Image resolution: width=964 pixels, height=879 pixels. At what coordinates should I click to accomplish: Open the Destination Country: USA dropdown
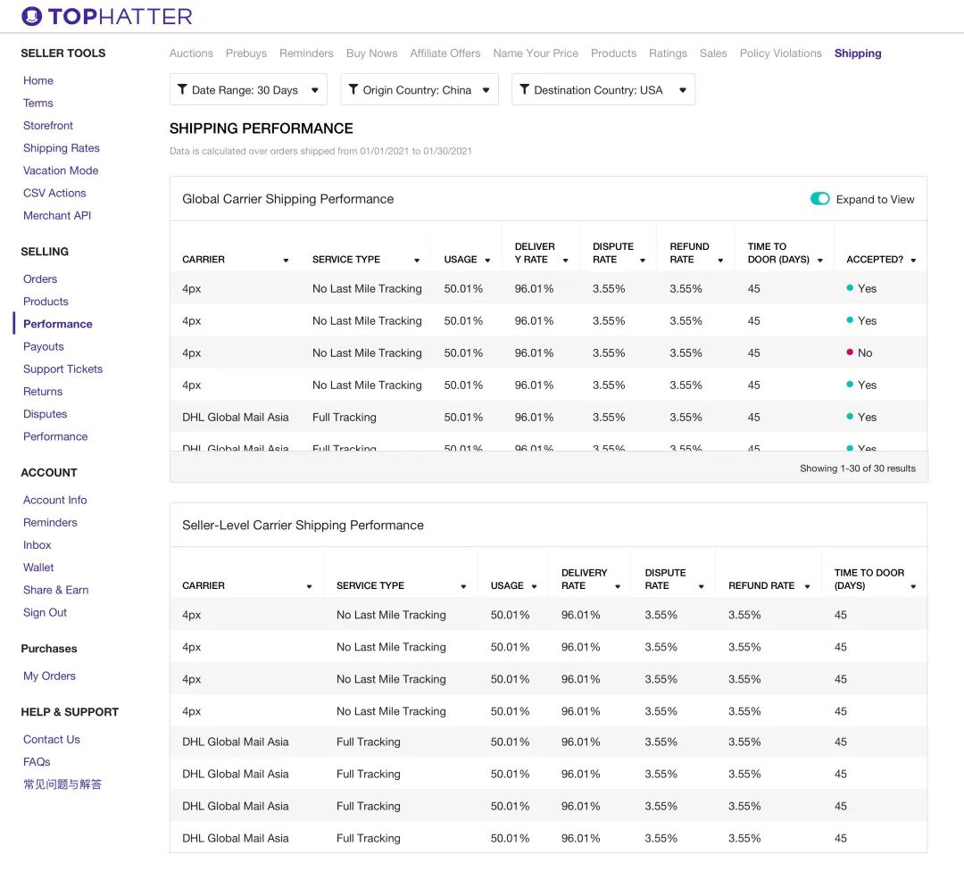tap(603, 90)
